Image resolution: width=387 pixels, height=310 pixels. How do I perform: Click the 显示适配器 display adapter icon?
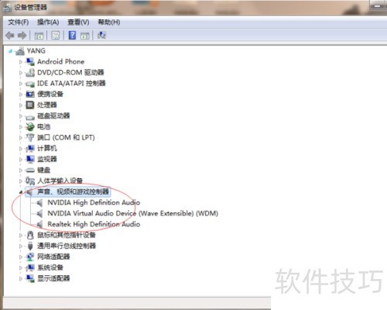click(x=30, y=278)
